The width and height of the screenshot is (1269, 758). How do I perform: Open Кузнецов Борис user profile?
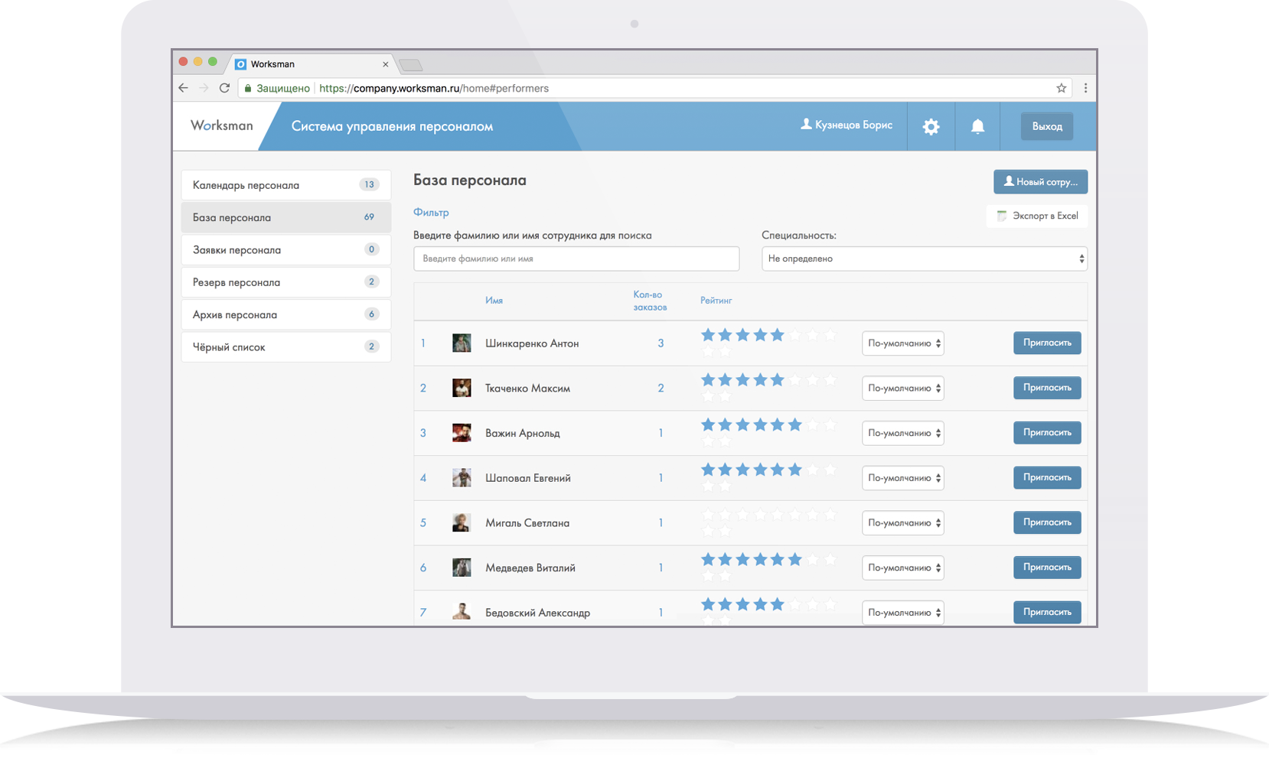(x=847, y=125)
